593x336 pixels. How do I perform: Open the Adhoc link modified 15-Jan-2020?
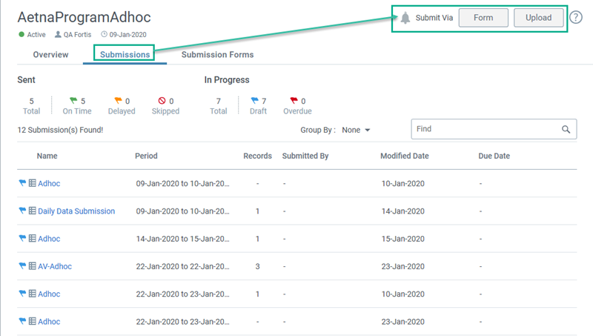49,239
